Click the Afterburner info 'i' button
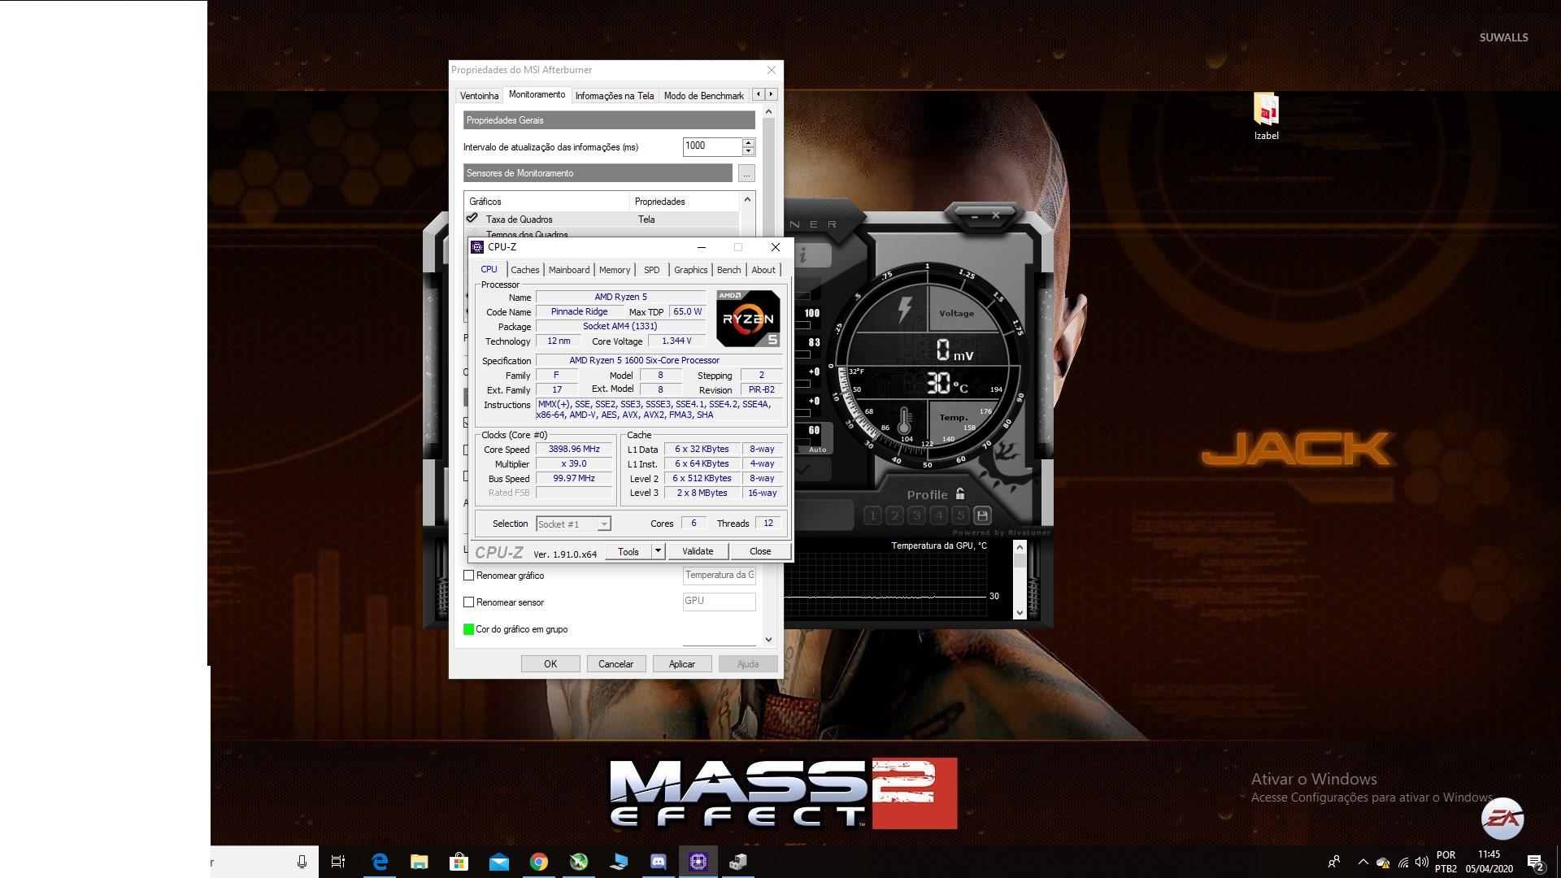Image resolution: width=1561 pixels, height=878 pixels. (804, 255)
